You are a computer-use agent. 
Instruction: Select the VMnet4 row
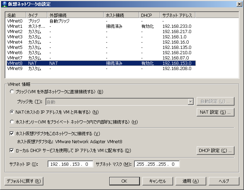[x=101, y=42]
